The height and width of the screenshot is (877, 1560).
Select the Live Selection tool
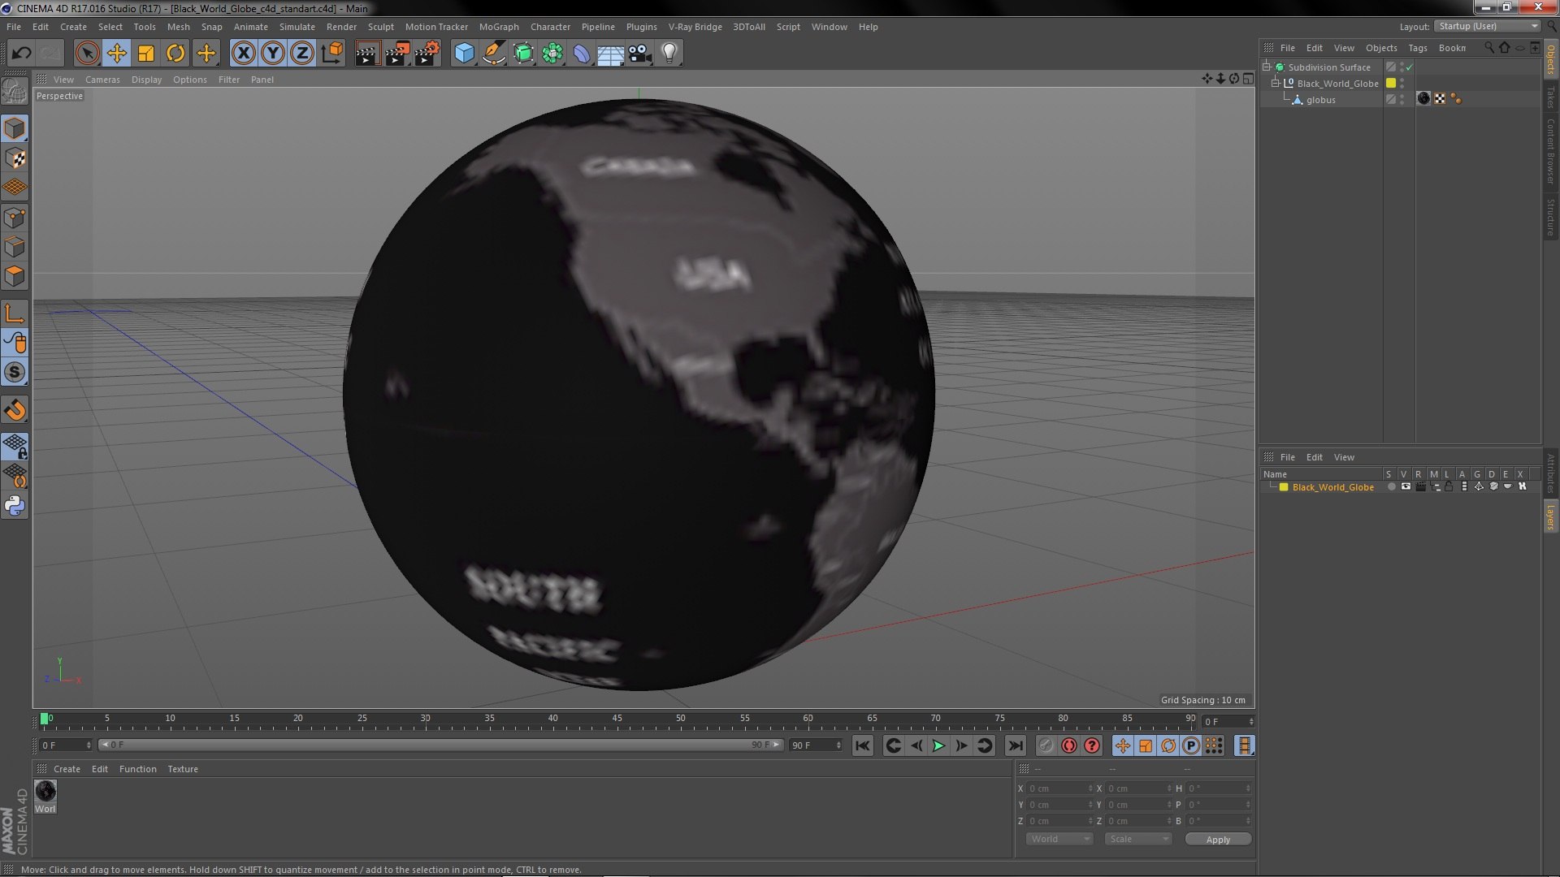click(x=87, y=54)
